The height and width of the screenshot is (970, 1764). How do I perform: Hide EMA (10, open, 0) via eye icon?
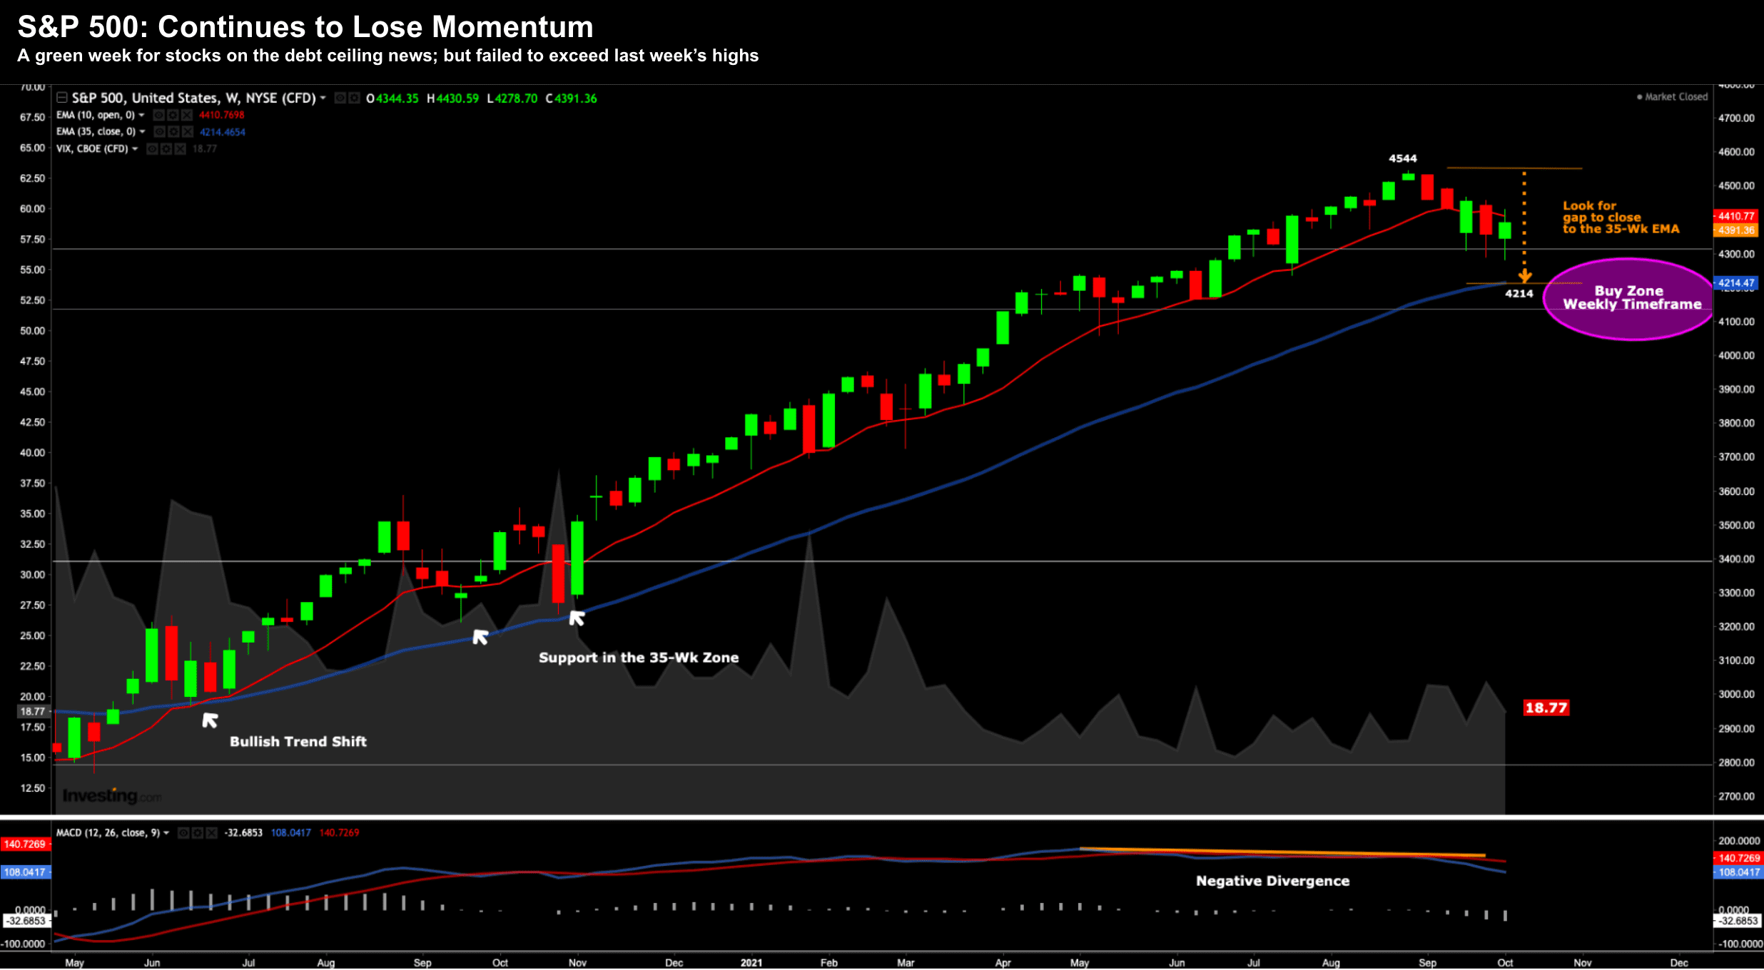click(158, 115)
